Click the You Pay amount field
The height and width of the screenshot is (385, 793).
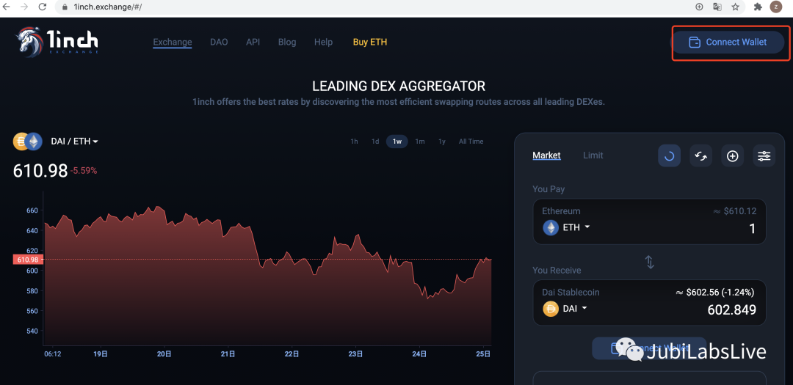pyautogui.click(x=650, y=221)
